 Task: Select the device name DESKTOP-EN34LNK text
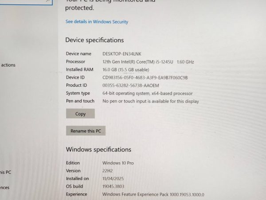coord(122,54)
